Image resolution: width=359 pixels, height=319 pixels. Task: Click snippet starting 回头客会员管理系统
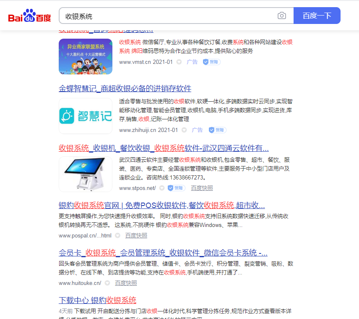click(176, 268)
